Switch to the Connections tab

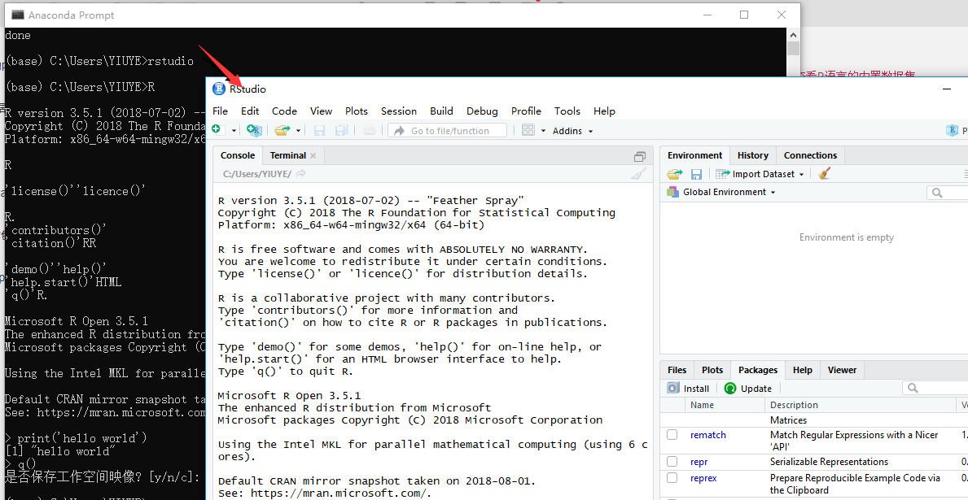(x=811, y=155)
